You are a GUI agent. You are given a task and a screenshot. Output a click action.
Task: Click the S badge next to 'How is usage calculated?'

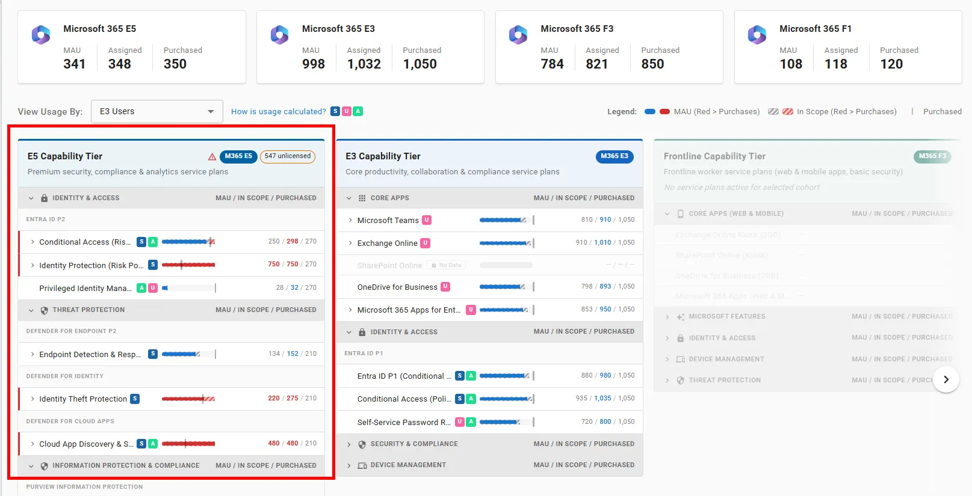coord(335,111)
